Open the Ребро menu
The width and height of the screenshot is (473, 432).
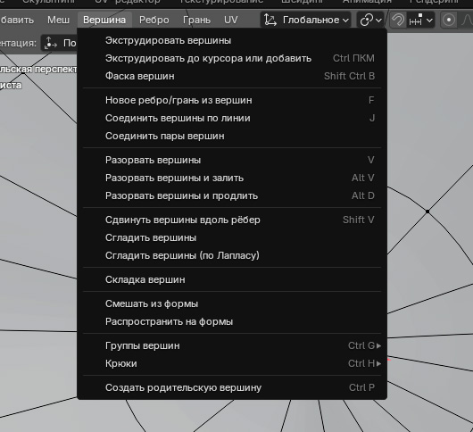click(x=154, y=20)
